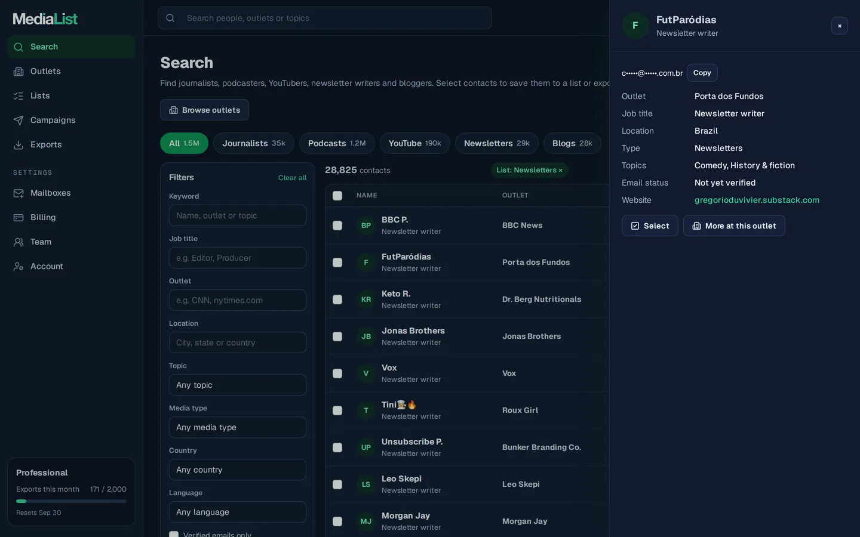
Task: Check the Leo Skepi row checkbox
Action: pos(337,484)
